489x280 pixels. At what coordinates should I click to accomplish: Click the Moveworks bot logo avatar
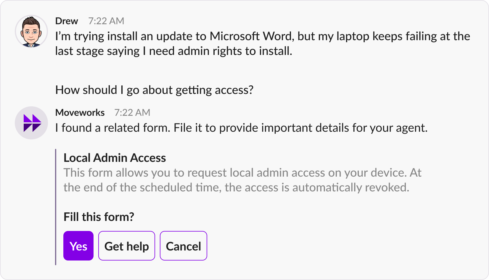(x=31, y=123)
